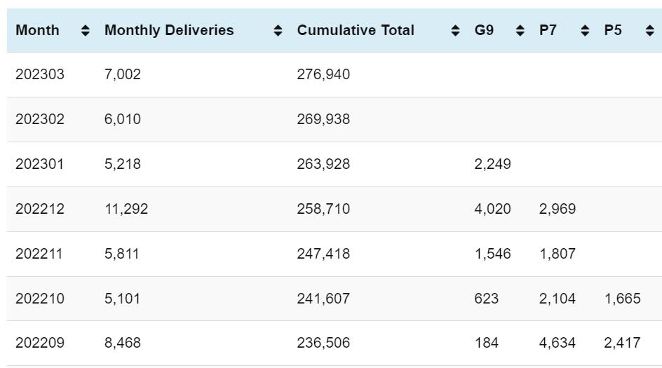The image size is (662, 368).
Task: Click the Month column header text
Action: (38, 30)
